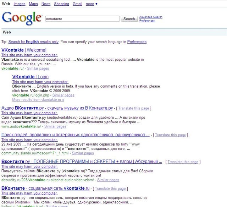Click the harm warning under 'Поиск людей' result

click(29, 140)
